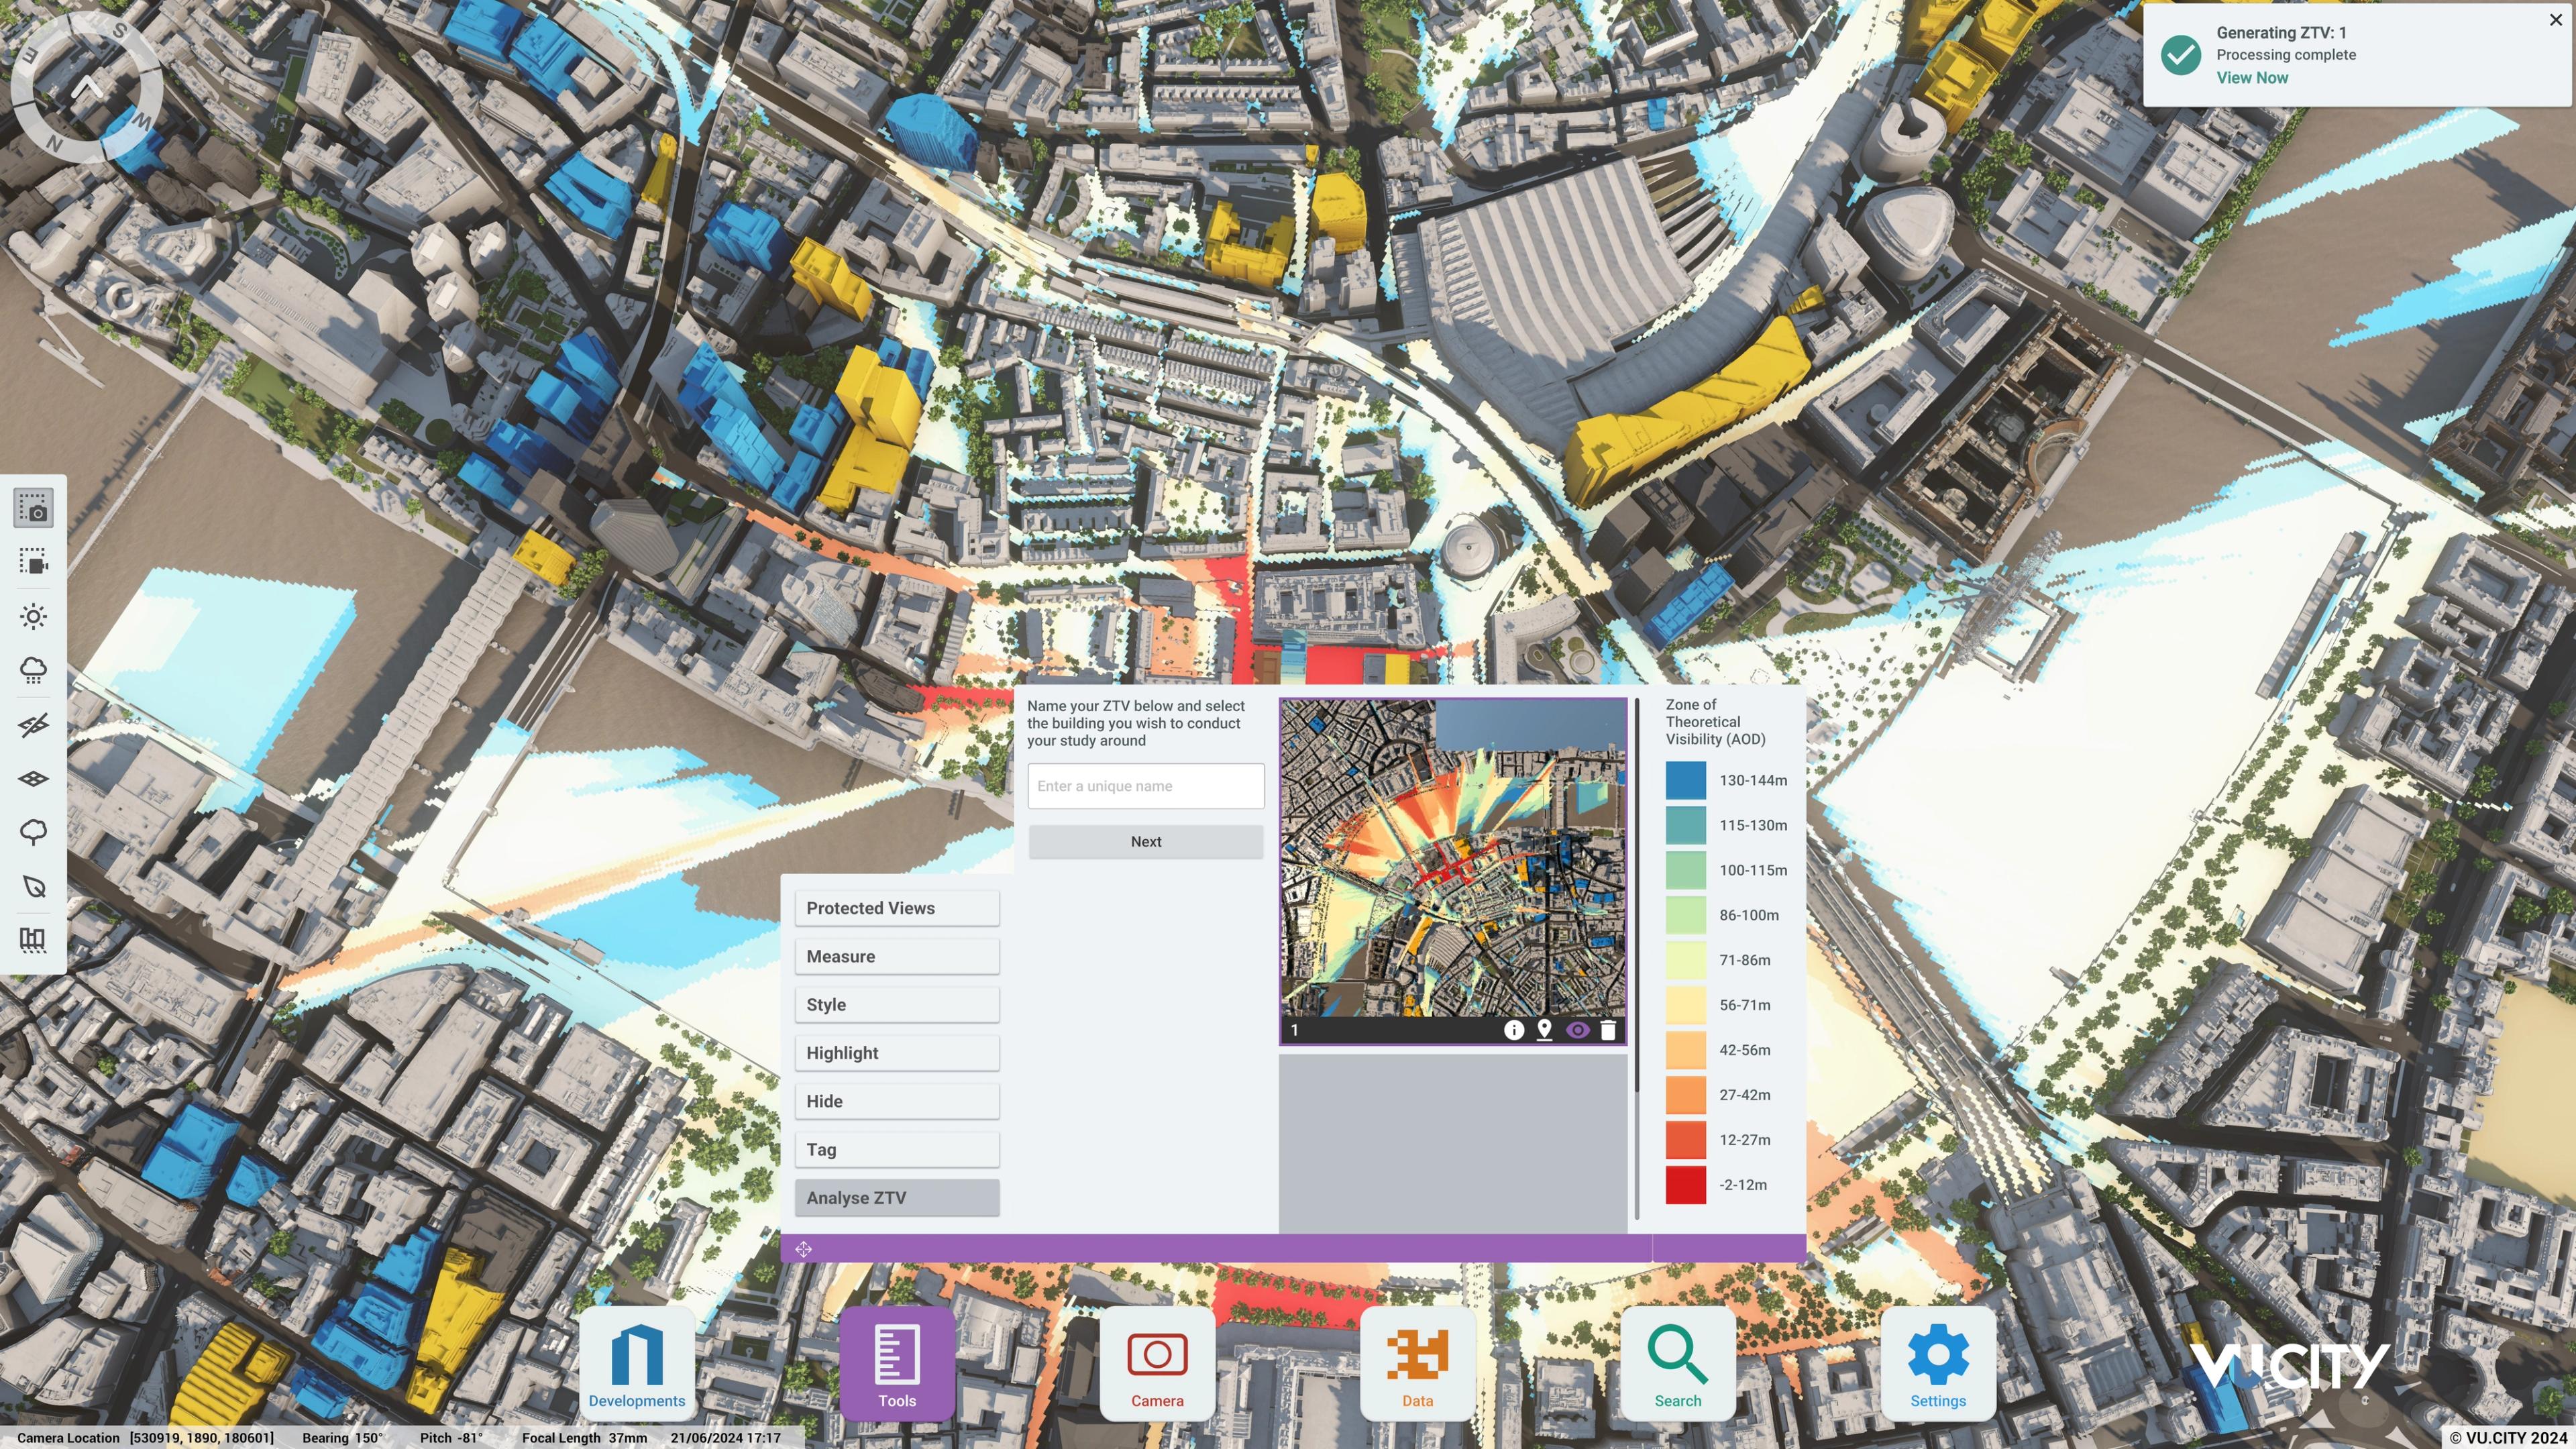
Task: Click the rain cloud weather icon
Action: (x=34, y=670)
